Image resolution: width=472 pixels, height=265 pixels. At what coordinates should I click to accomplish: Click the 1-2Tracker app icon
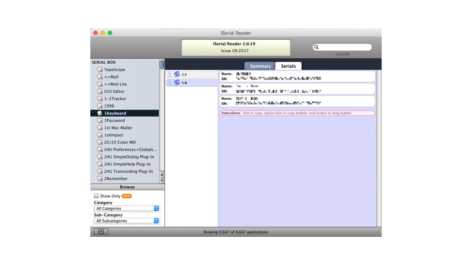pyautogui.click(x=100, y=99)
